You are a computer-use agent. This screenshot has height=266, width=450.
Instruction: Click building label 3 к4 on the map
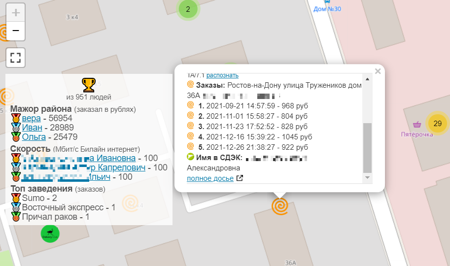click(72, 17)
